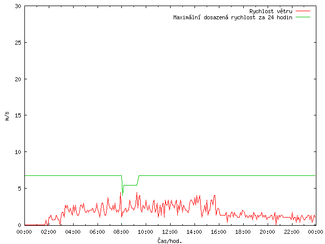Image resolution: width=325 pixels, height=244 pixels.
Task: Click the red legend line sample
Action: [x=303, y=11]
